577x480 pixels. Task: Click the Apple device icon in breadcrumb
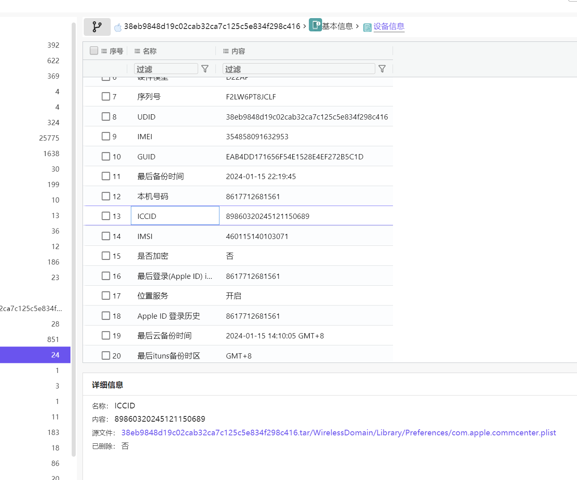118,27
